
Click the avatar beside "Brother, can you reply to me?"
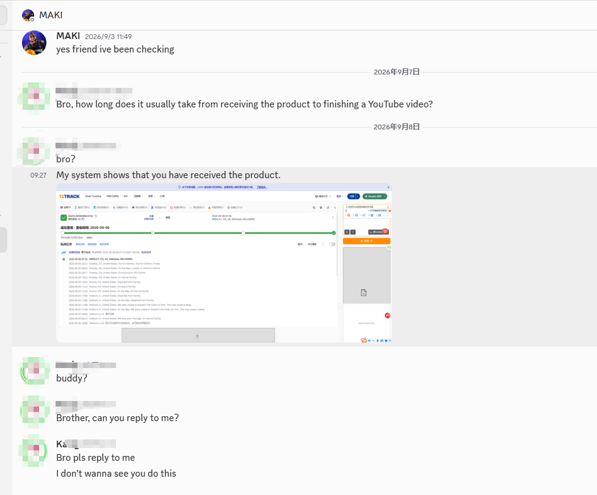[34, 411]
